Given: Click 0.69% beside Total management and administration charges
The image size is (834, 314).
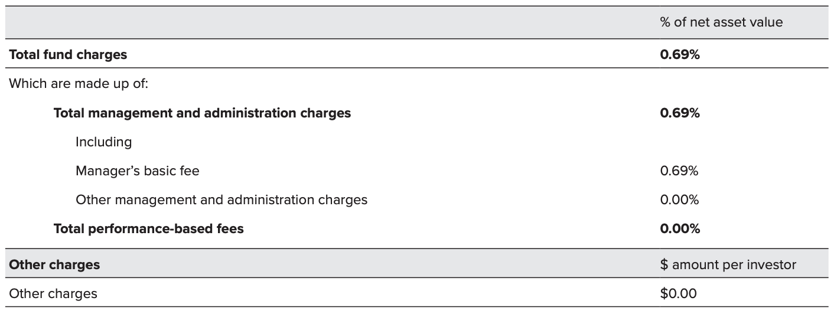Looking at the screenshot, I should click(679, 113).
